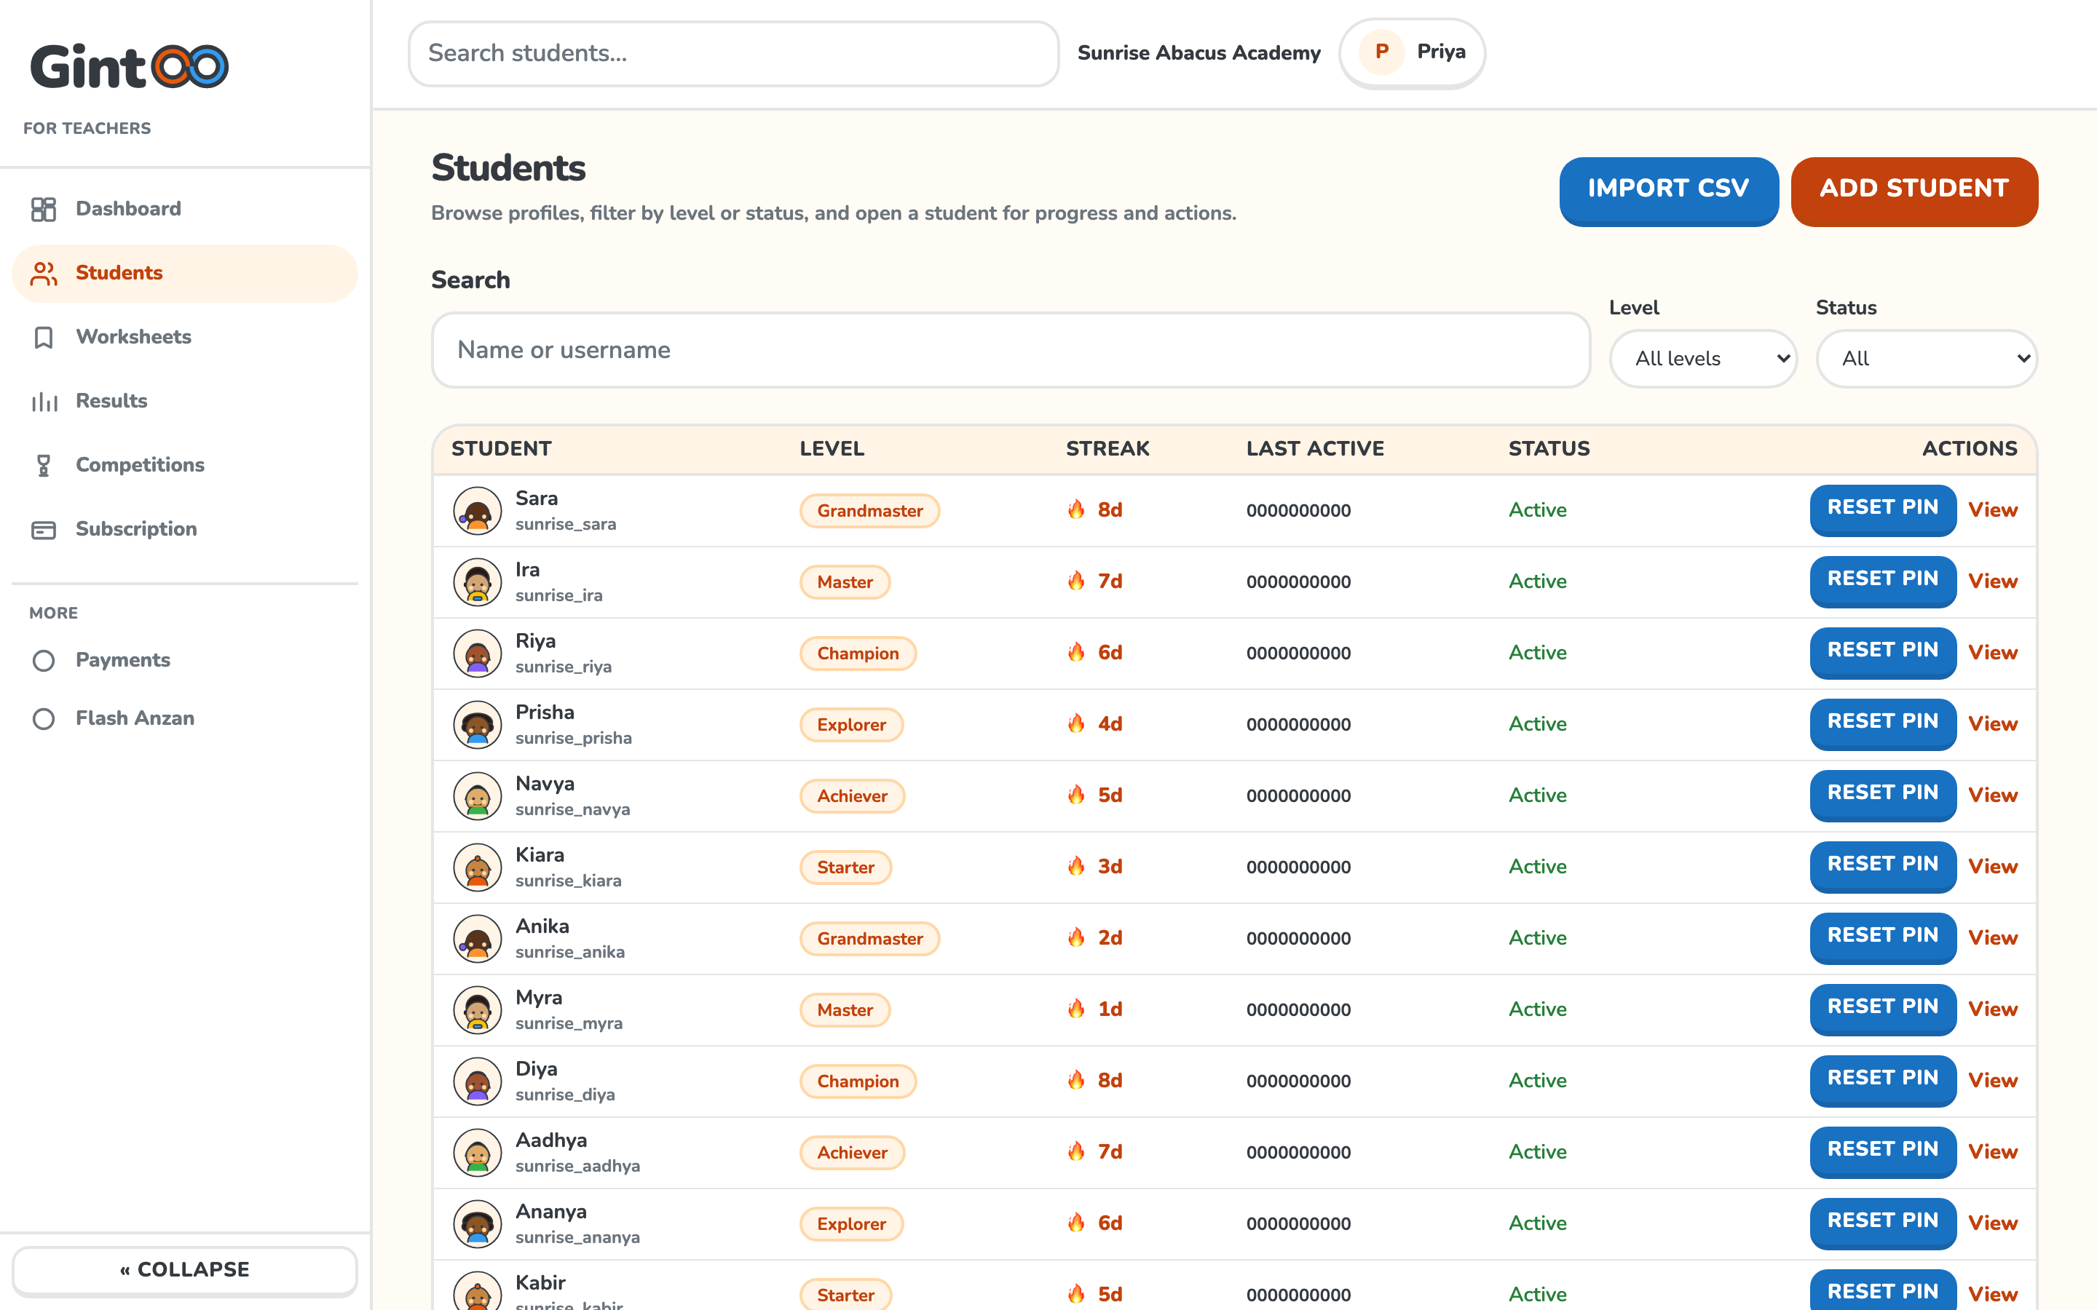
Task: Click the Add Student button
Action: tap(1914, 190)
